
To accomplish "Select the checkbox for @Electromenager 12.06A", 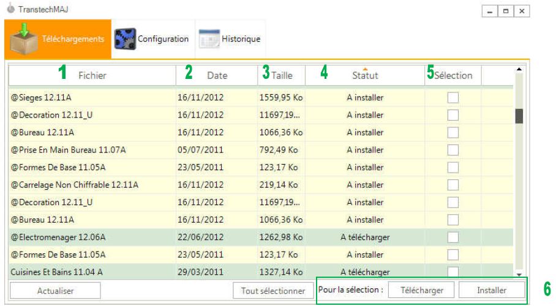I will pyautogui.click(x=453, y=237).
